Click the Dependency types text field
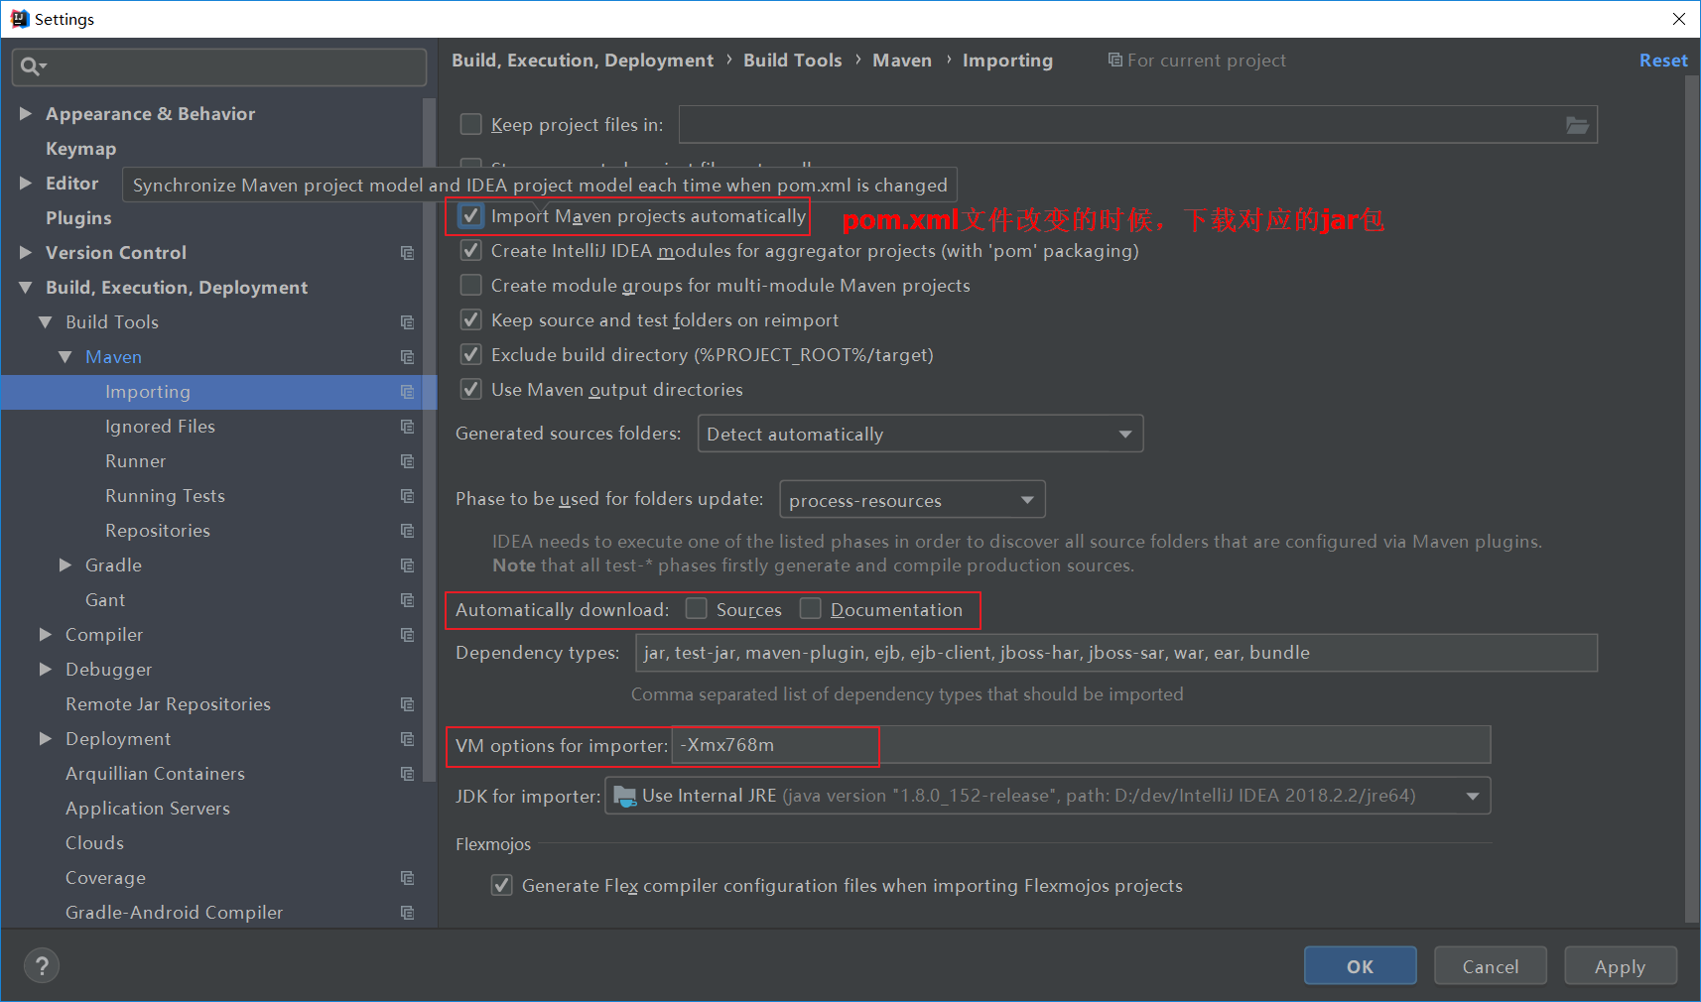 pos(1116,653)
